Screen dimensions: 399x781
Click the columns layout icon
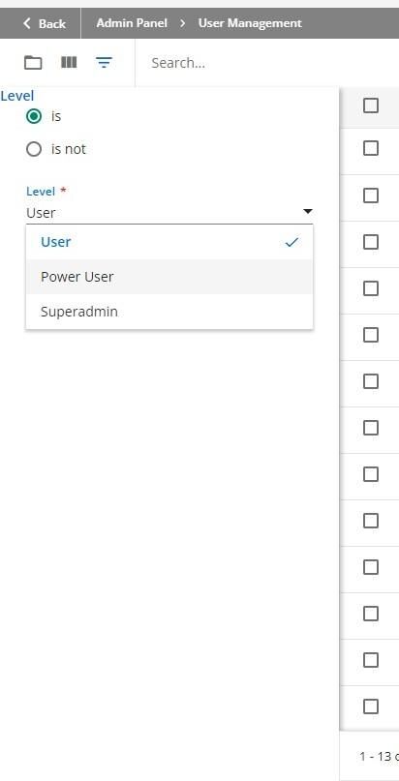pyautogui.click(x=69, y=62)
